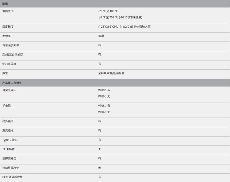Click the 测温 section header
Screen dimensions: 230x182
coord(6,4)
